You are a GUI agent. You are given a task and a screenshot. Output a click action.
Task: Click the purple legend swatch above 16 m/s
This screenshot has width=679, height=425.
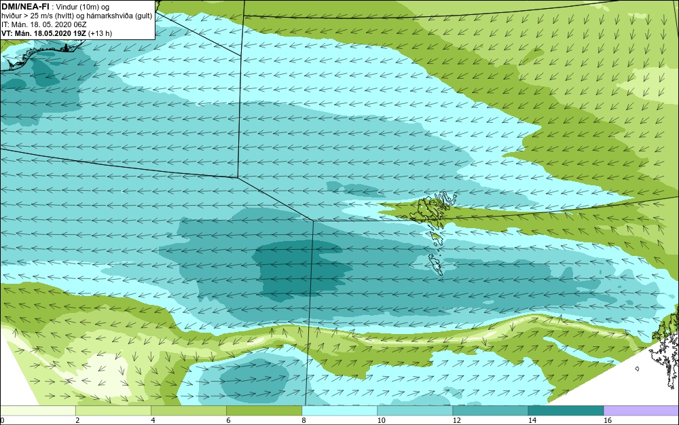642,411
